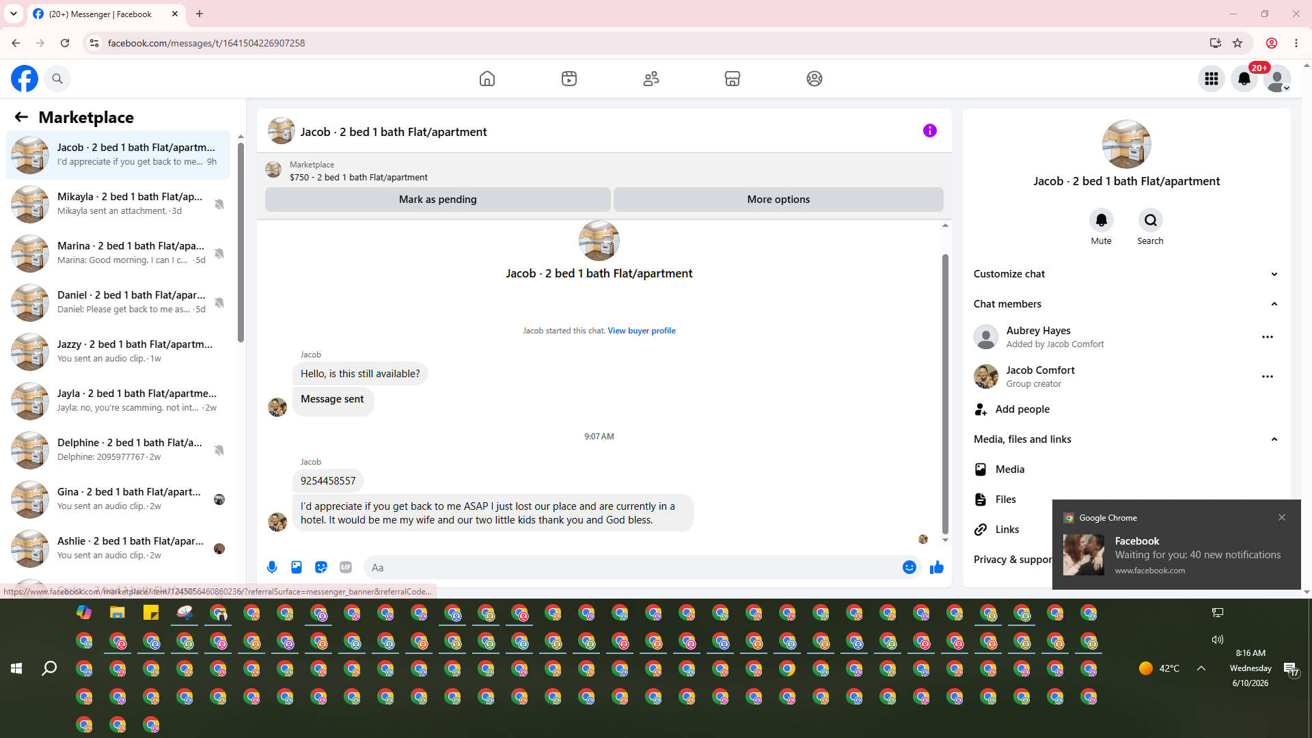The image size is (1312, 738).
Task: Open Marina's conversation in the list
Action: 118,254
